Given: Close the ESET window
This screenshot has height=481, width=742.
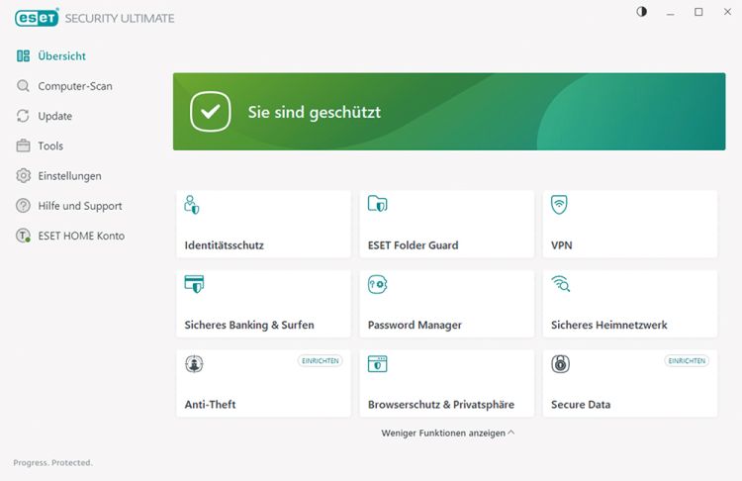Looking at the screenshot, I should pos(727,12).
